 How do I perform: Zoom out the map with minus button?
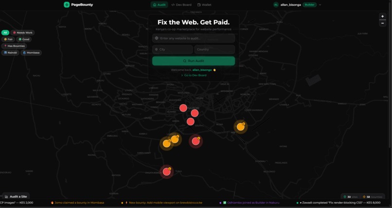382,23
